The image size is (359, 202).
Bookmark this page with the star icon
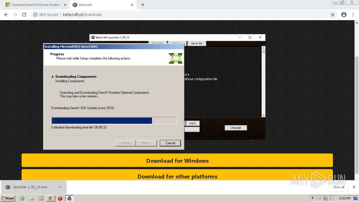click(x=333, y=15)
